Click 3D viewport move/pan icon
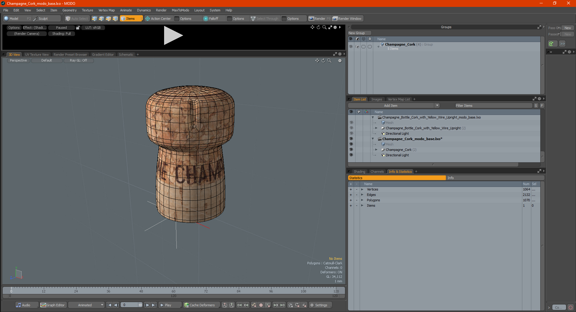This screenshot has width=576, height=312. click(317, 61)
